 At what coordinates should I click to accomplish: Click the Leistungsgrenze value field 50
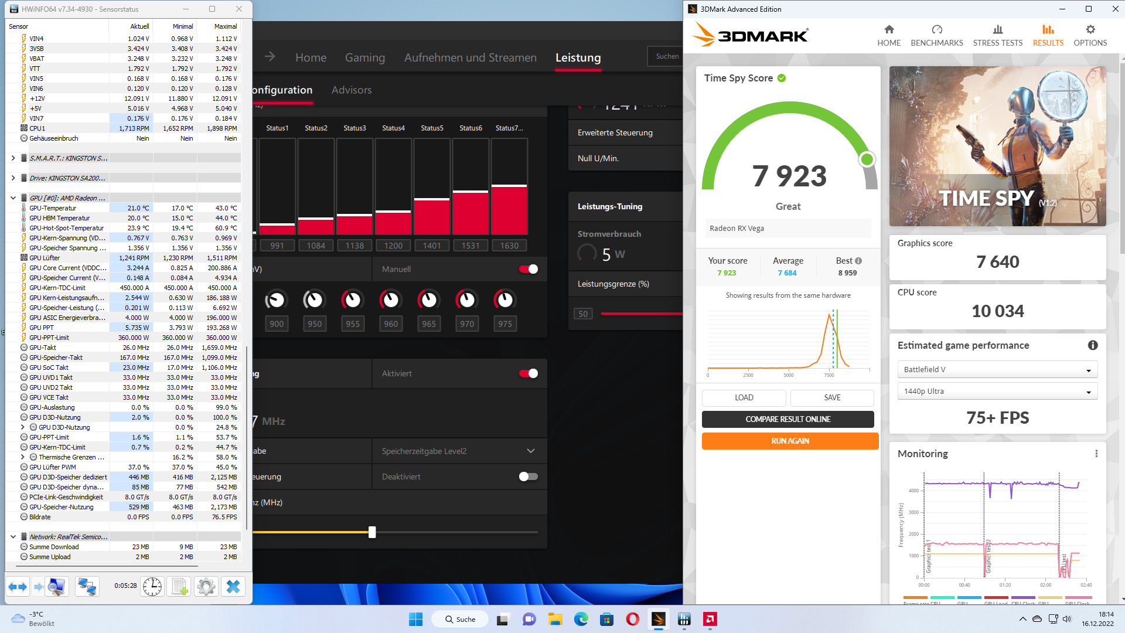pyautogui.click(x=583, y=314)
